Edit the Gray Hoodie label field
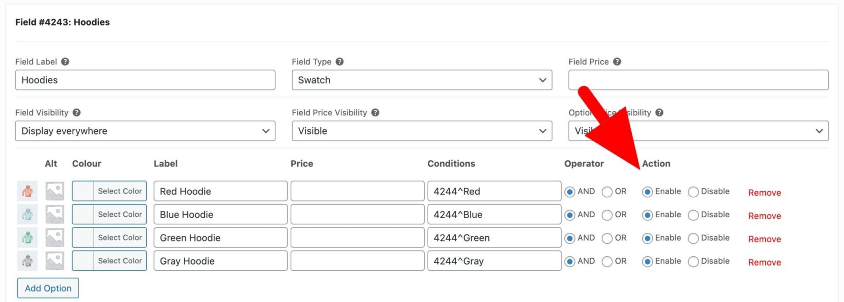 pyautogui.click(x=221, y=261)
